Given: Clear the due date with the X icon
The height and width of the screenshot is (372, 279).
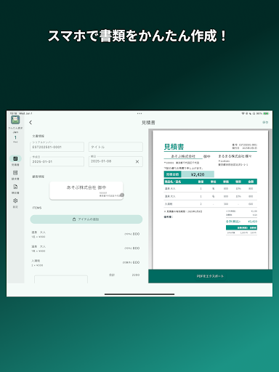Looking at the screenshot, I should click(x=137, y=161).
